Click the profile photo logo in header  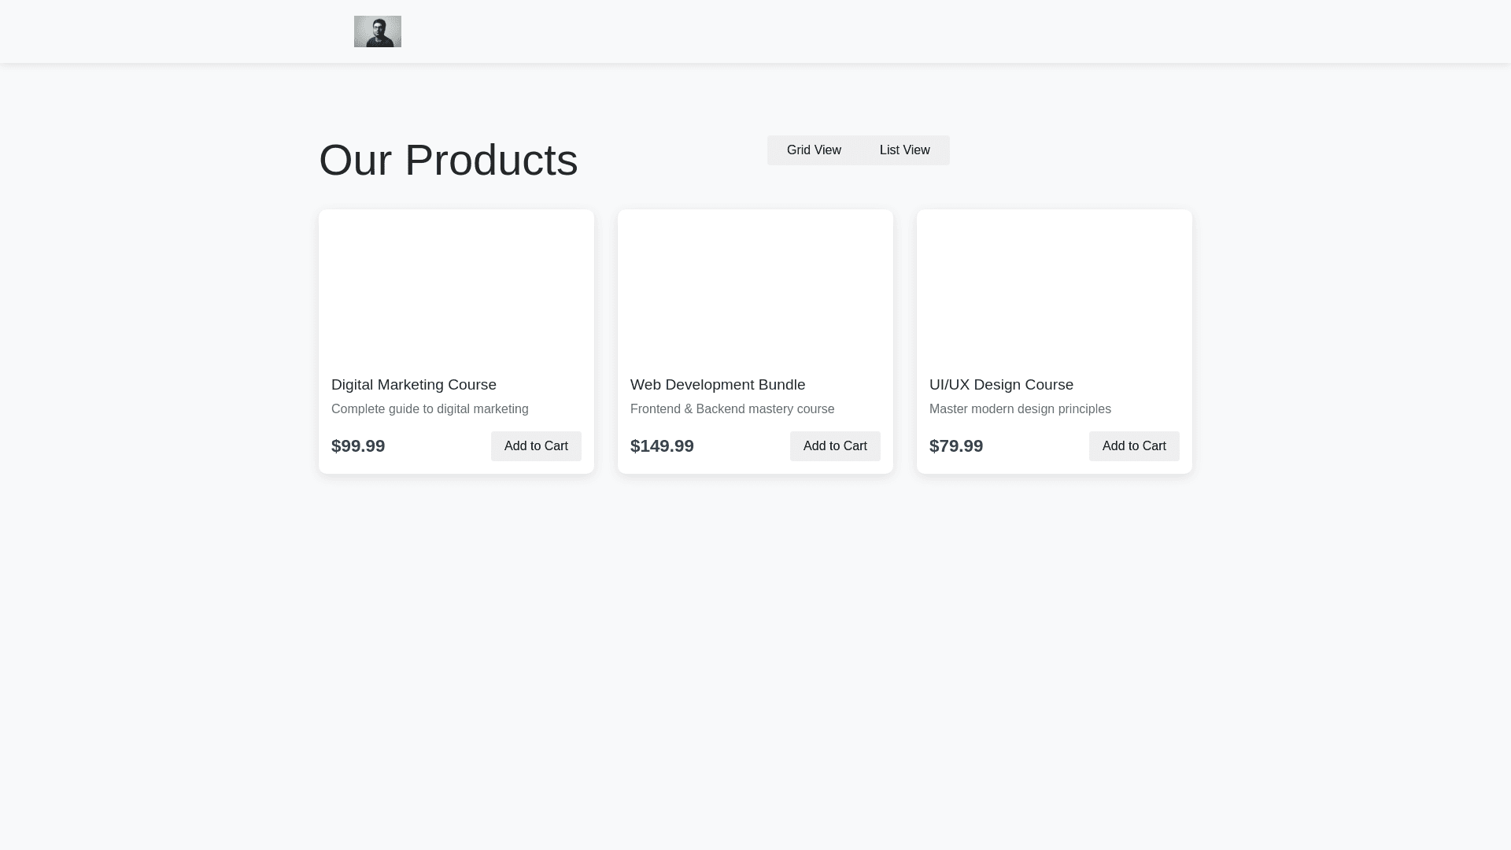click(377, 31)
